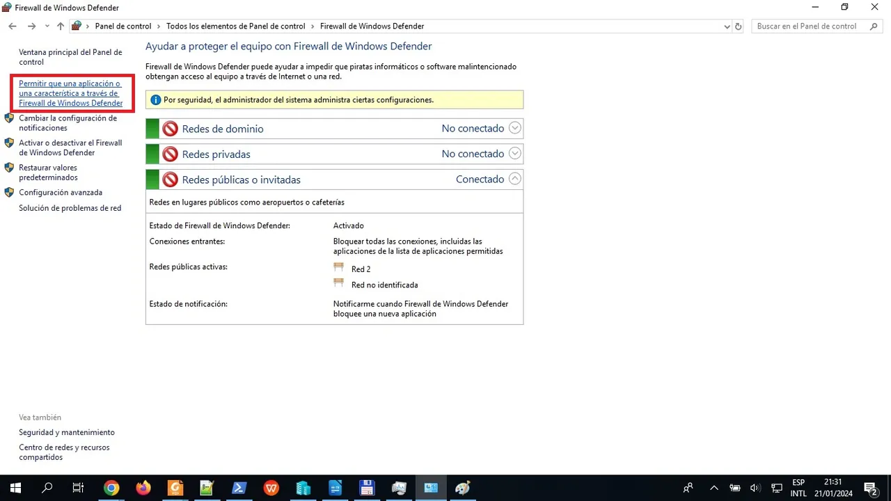Viewport: 891px width, 501px height.
Task: Click the 'Conexiones entrantes:' label
Action: point(187,241)
